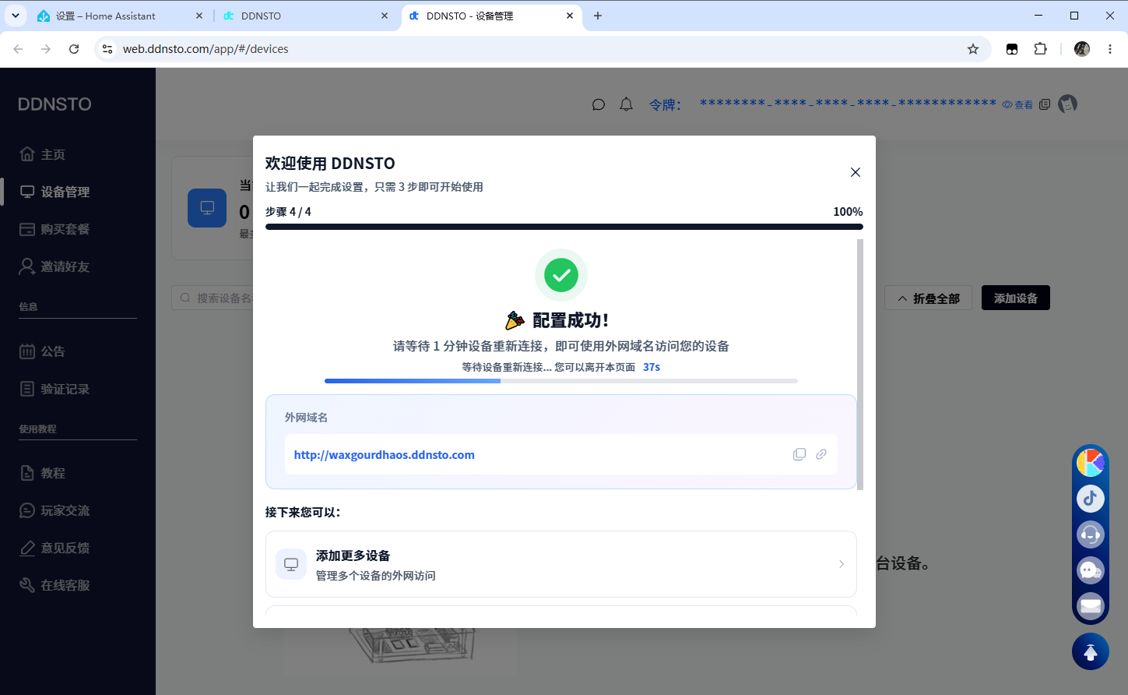This screenshot has height=695, width=1128.
Task: Open http://waxgourdhaos.ddnsto.com link
Action: coord(384,455)
